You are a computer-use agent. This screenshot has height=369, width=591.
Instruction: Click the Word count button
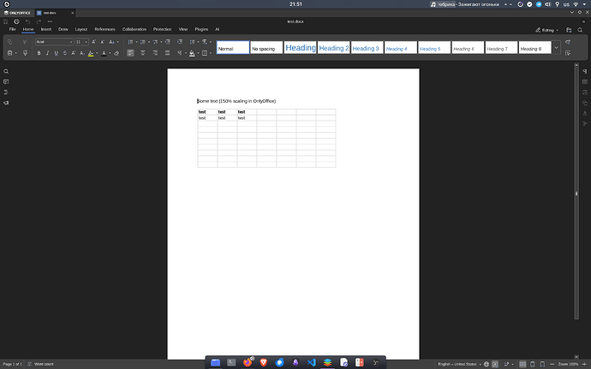click(x=40, y=364)
